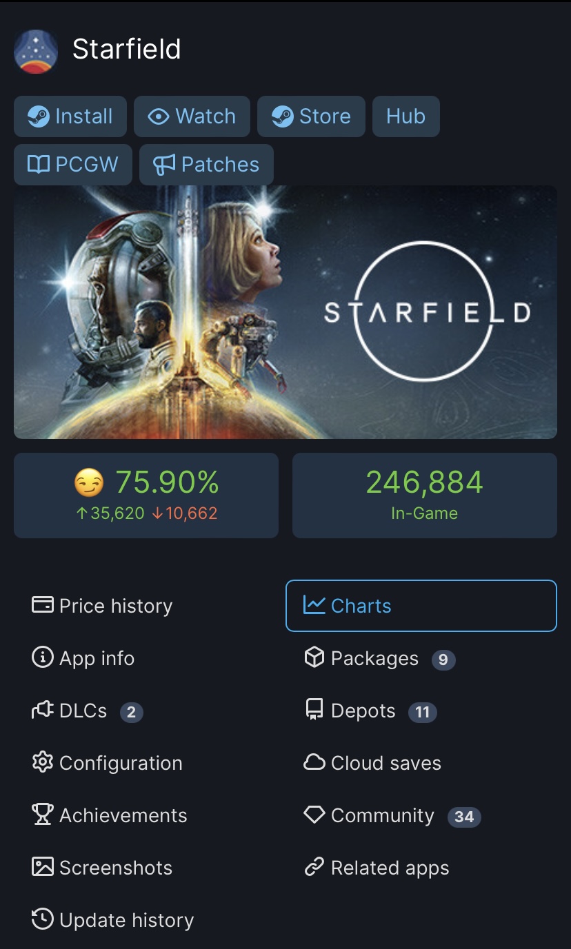571x949 pixels.
Task: Click the 246,884 In-Game count box
Action: pos(424,495)
